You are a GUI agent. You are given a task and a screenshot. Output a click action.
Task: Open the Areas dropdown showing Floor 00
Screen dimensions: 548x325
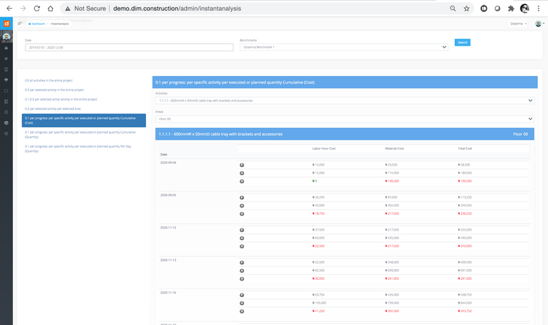345,119
